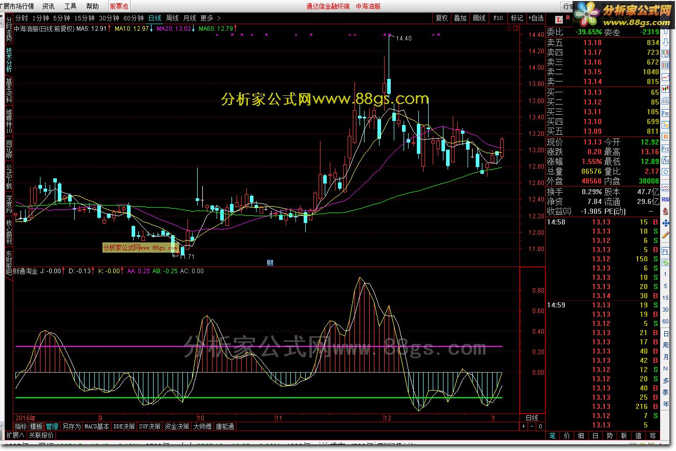Image resolution: width=676 pixels, height=451 pixels.
Task: Switch to 60分钟 chart period
Action: [134, 18]
